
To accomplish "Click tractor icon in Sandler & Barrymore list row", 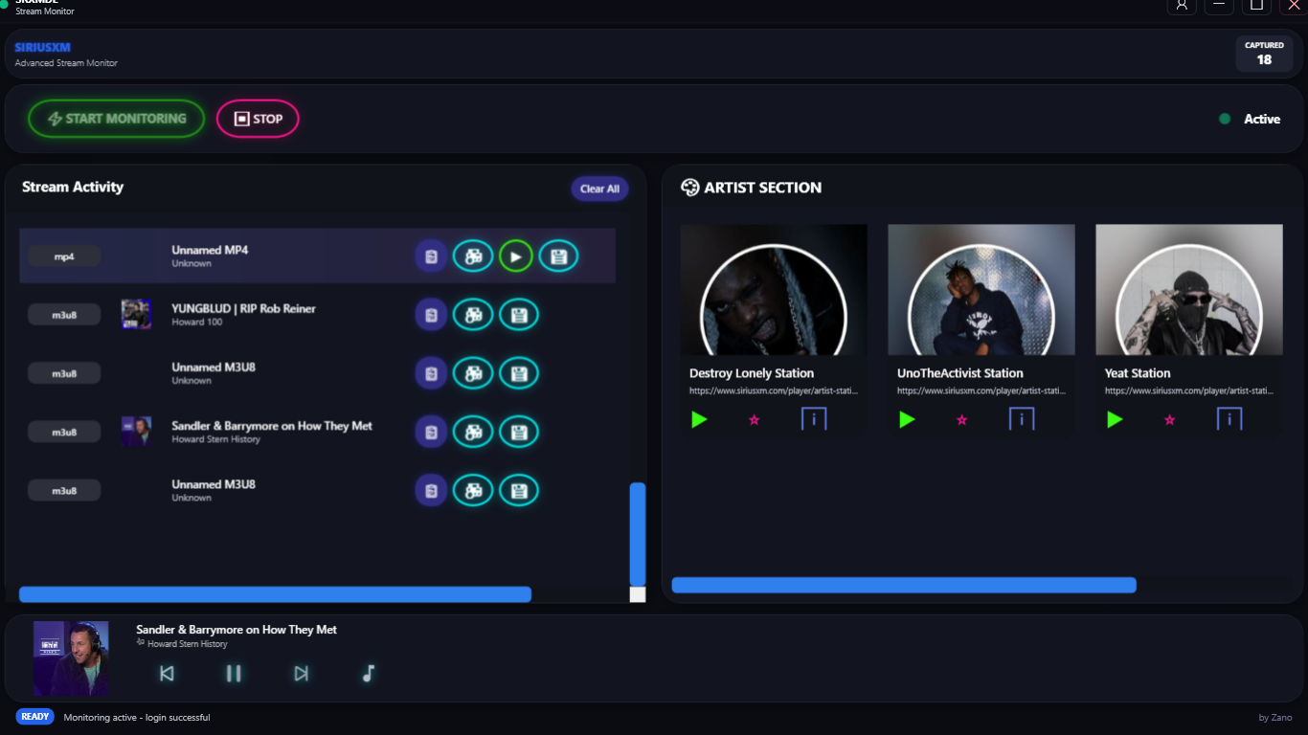I will 473,432.
